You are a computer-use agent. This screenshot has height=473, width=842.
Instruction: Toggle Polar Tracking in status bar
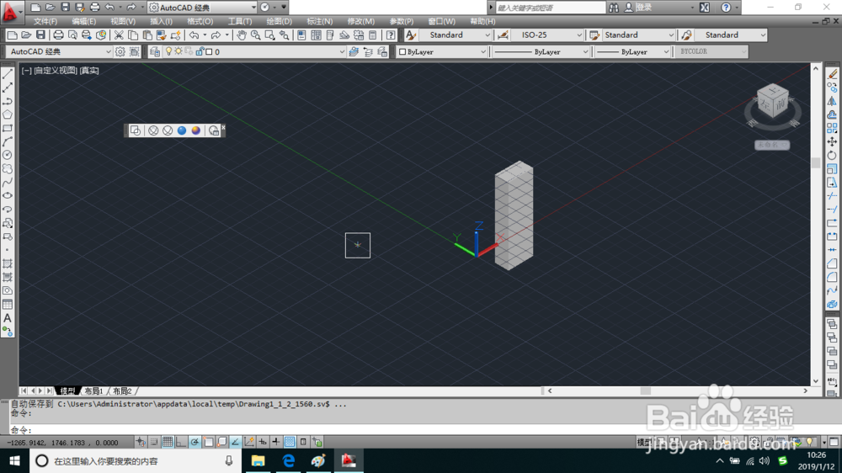click(x=195, y=442)
